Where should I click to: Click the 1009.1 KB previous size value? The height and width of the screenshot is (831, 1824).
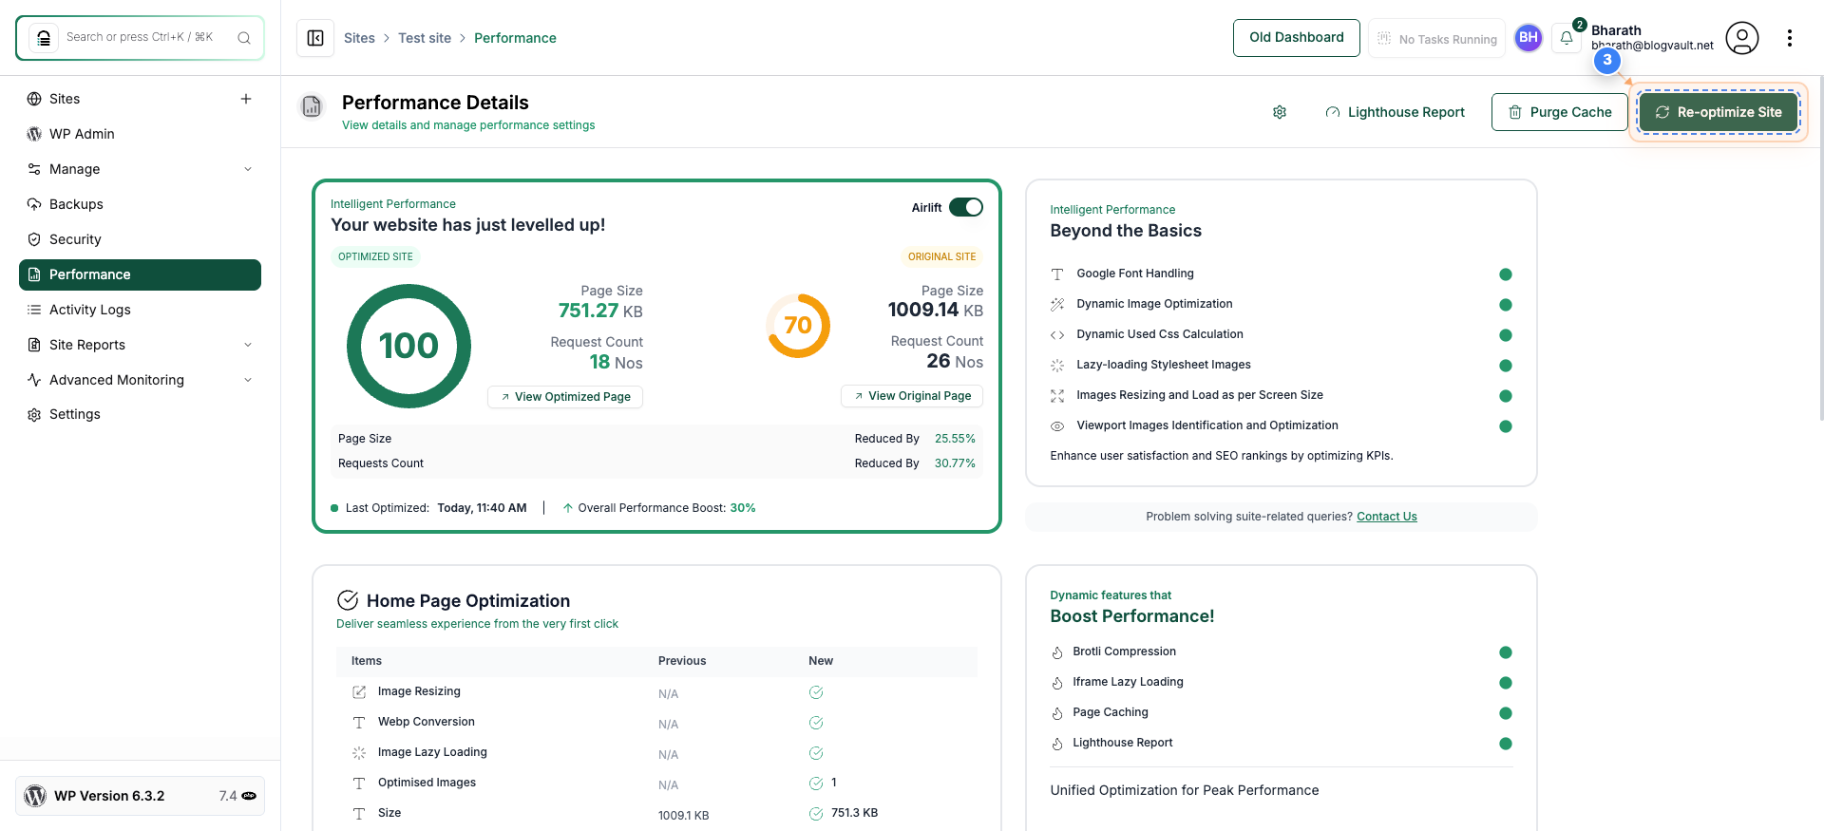(684, 816)
